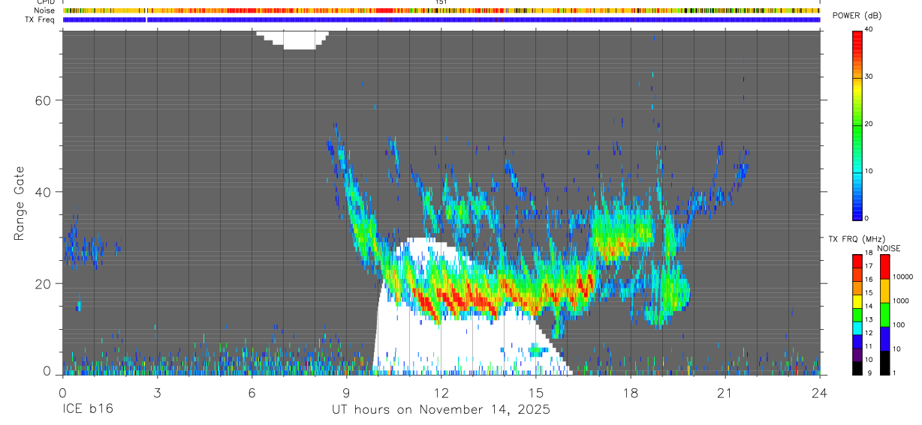Click the black bottom segment of NOISE color bar

click(884, 363)
